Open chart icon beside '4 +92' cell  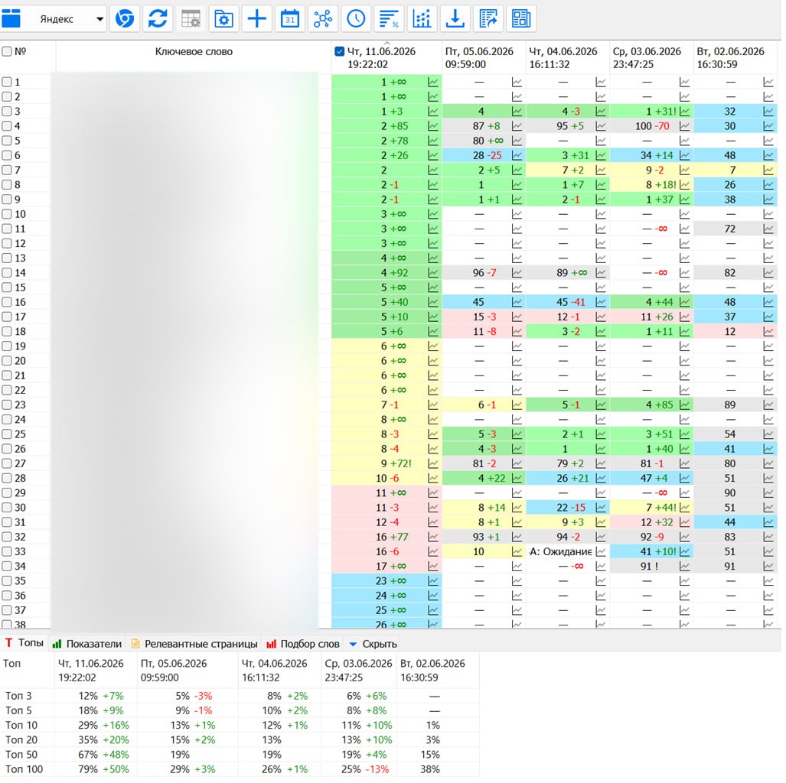click(x=433, y=272)
